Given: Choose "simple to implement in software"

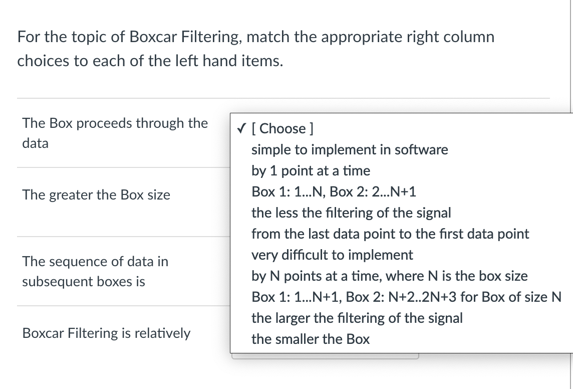Looking at the screenshot, I should pyautogui.click(x=350, y=149).
